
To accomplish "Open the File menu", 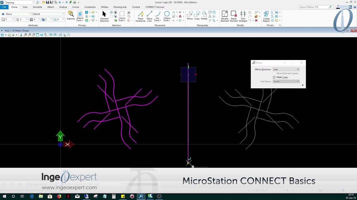I will tap(4, 7).
